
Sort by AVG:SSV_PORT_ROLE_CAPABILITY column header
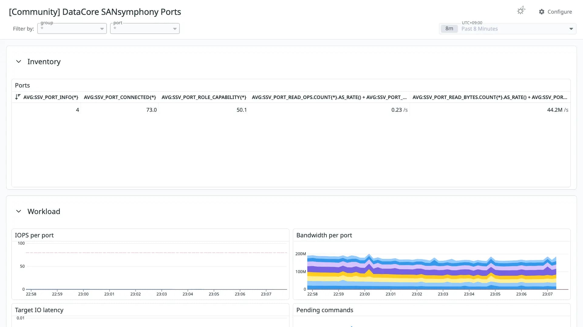(204, 97)
